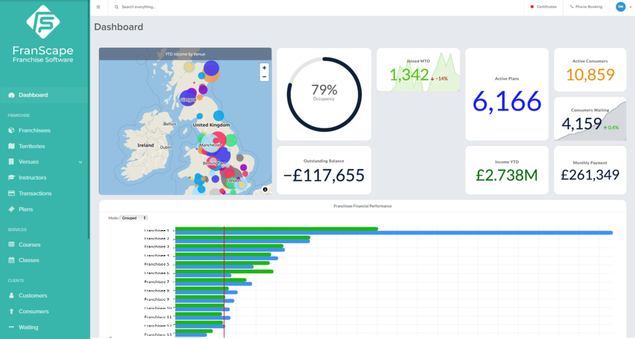This screenshot has width=635, height=339.
Task: Click the EM user avatar
Action: click(x=620, y=7)
